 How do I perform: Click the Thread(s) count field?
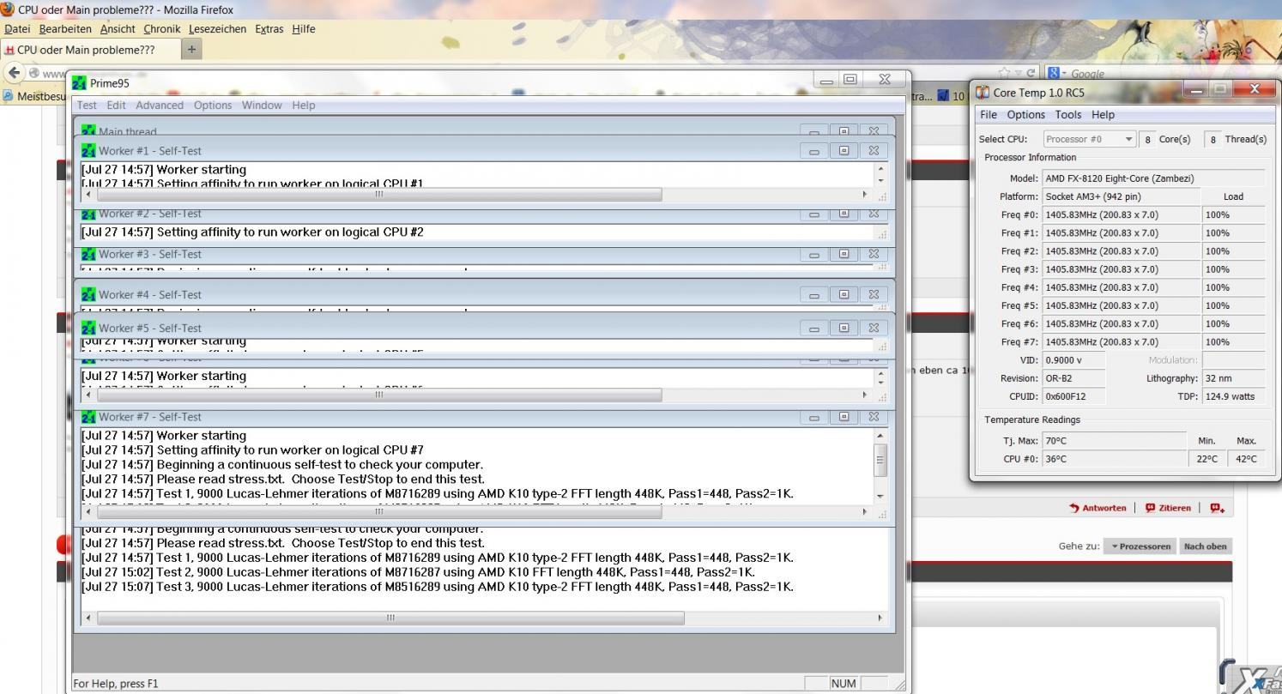click(1212, 139)
